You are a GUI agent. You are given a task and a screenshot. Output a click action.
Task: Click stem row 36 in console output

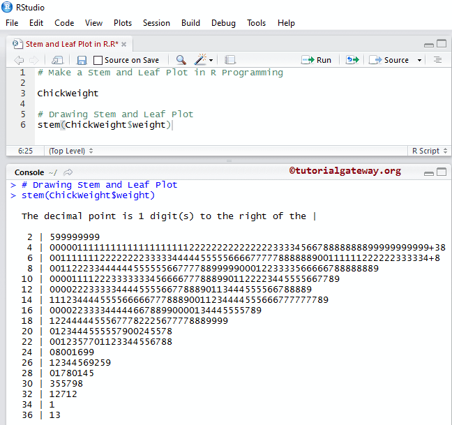click(41, 415)
